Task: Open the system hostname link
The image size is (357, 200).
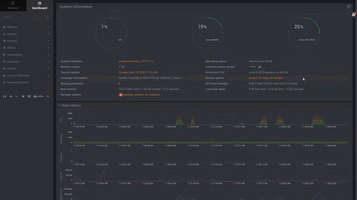Action: (136, 61)
